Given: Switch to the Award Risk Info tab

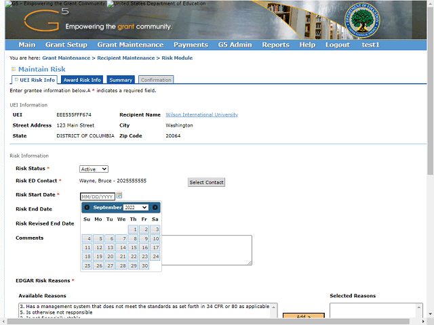Looking at the screenshot, I should [82, 80].
